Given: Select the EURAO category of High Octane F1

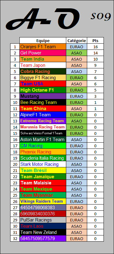Looking at the screenshot, I should [x=77, y=90].
